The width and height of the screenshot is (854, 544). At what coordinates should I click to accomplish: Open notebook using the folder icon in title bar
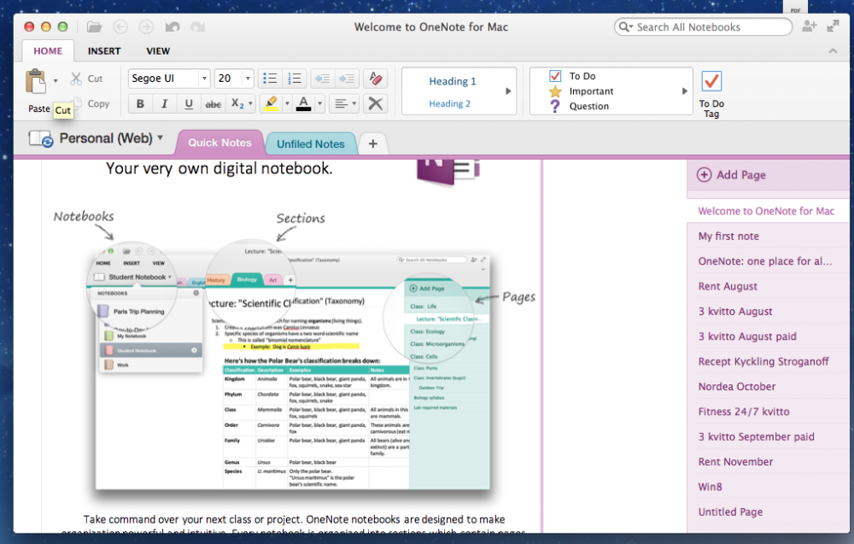tap(94, 26)
